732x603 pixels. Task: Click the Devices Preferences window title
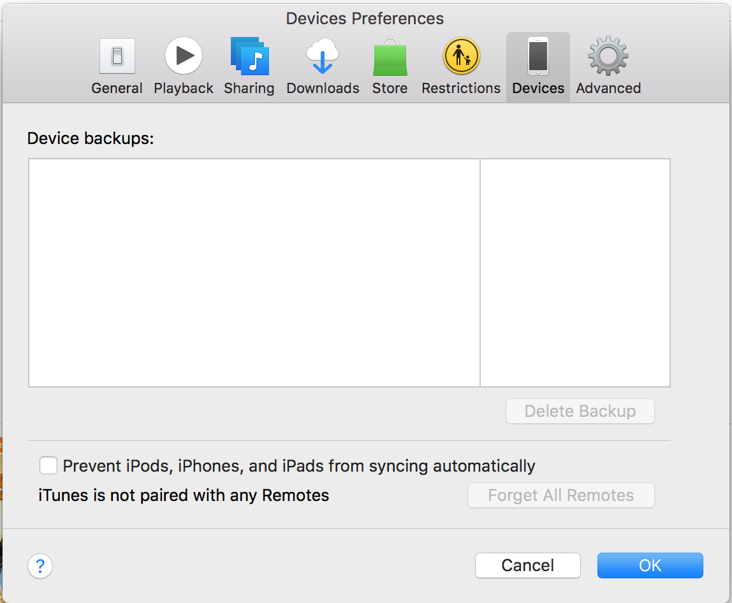365,18
